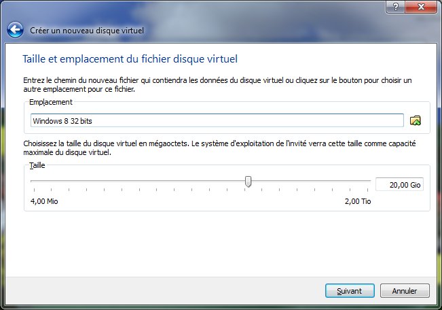
Task: Click the help question mark button
Action: tap(395, 7)
